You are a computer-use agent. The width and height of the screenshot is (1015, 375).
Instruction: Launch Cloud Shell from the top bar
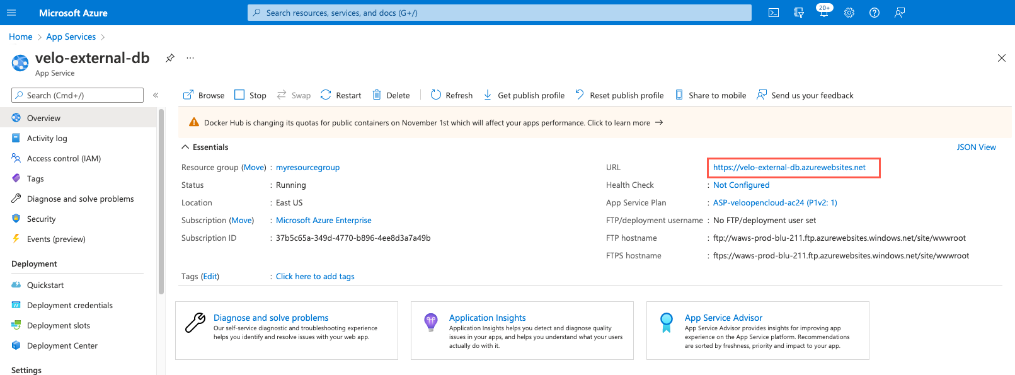[774, 13]
